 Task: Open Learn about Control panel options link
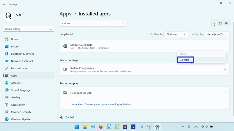point(101,105)
